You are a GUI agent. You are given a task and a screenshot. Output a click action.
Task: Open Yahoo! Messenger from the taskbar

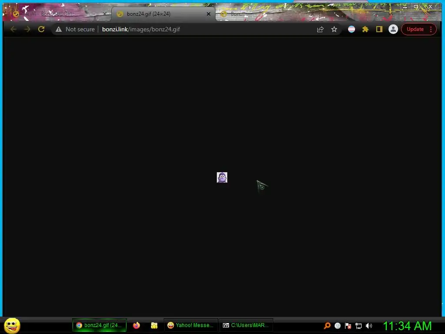pos(190,325)
